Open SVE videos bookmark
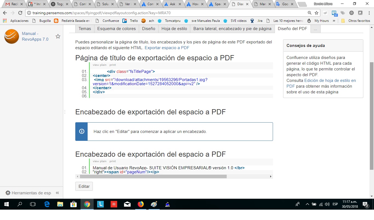 pos(235,21)
